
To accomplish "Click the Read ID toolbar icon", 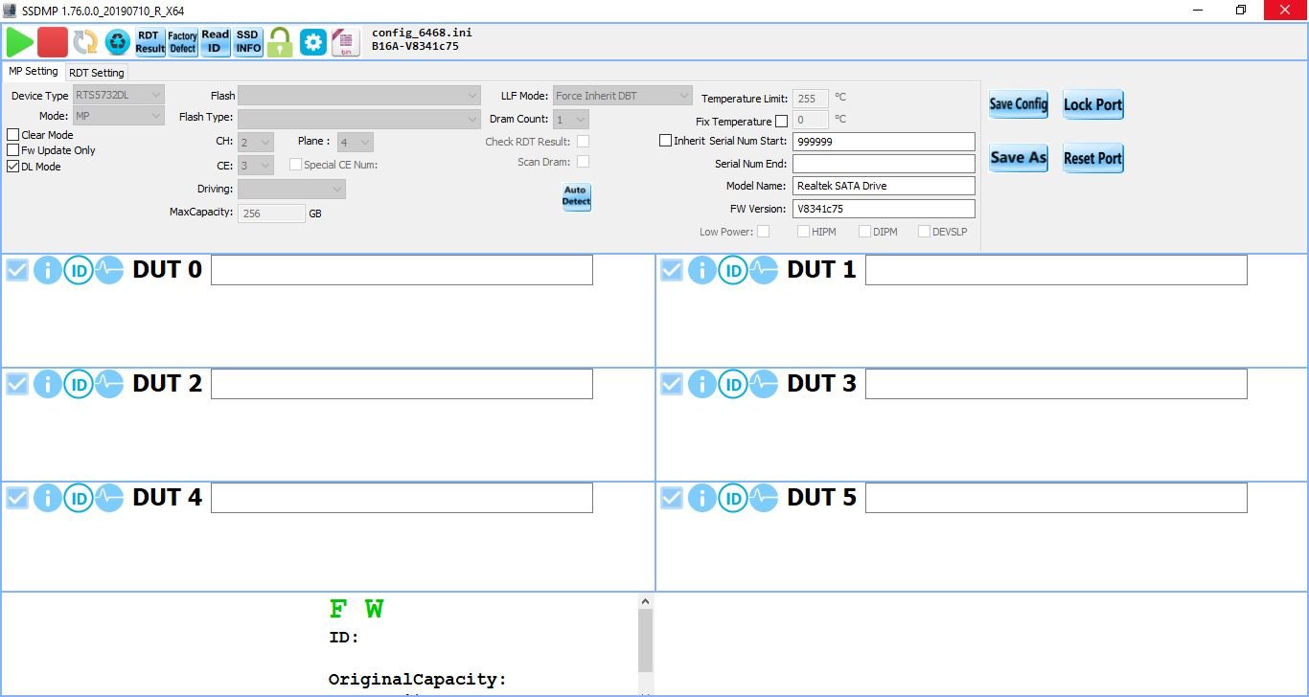I will click(x=215, y=42).
